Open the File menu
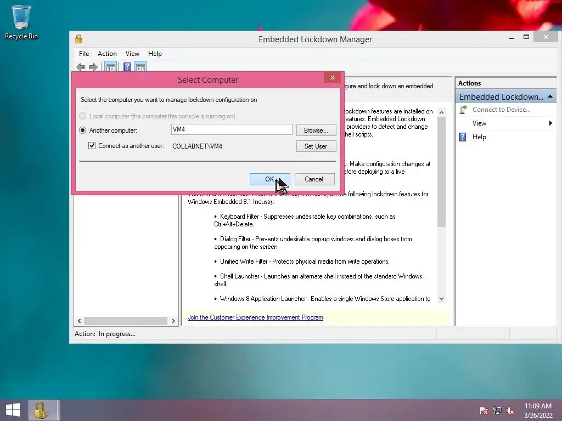Image resolution: width=562 pixels, height=421 pixels. [x=84, y=54]
